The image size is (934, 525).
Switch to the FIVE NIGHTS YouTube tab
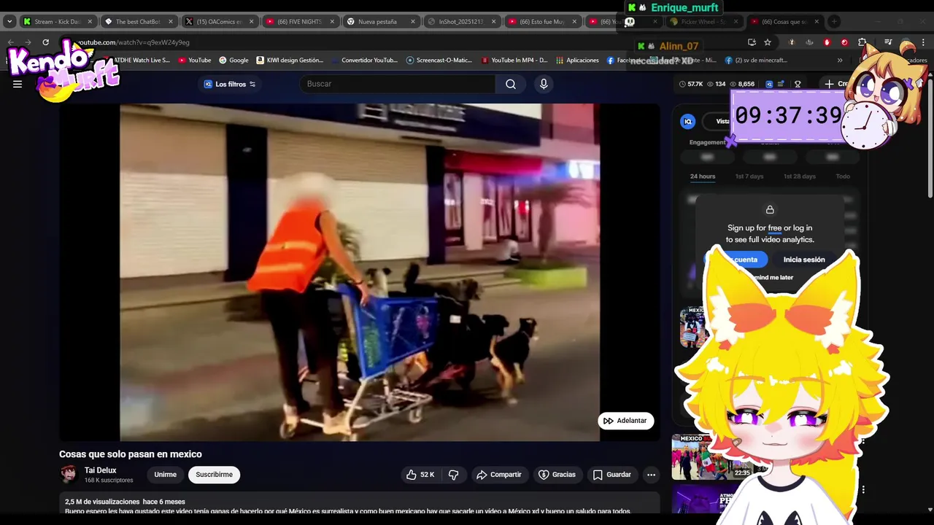301,22
